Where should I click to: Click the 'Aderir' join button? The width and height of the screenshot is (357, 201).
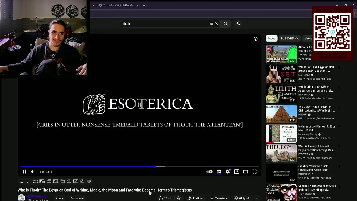pyautogui.click(x=59, y=198)
